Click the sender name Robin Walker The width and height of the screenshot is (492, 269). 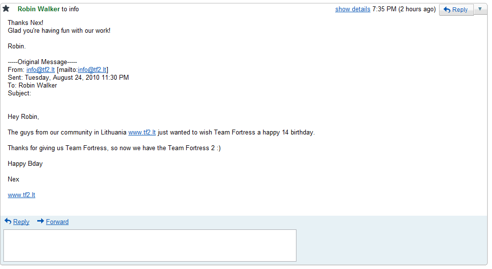(x=39, y=9)
